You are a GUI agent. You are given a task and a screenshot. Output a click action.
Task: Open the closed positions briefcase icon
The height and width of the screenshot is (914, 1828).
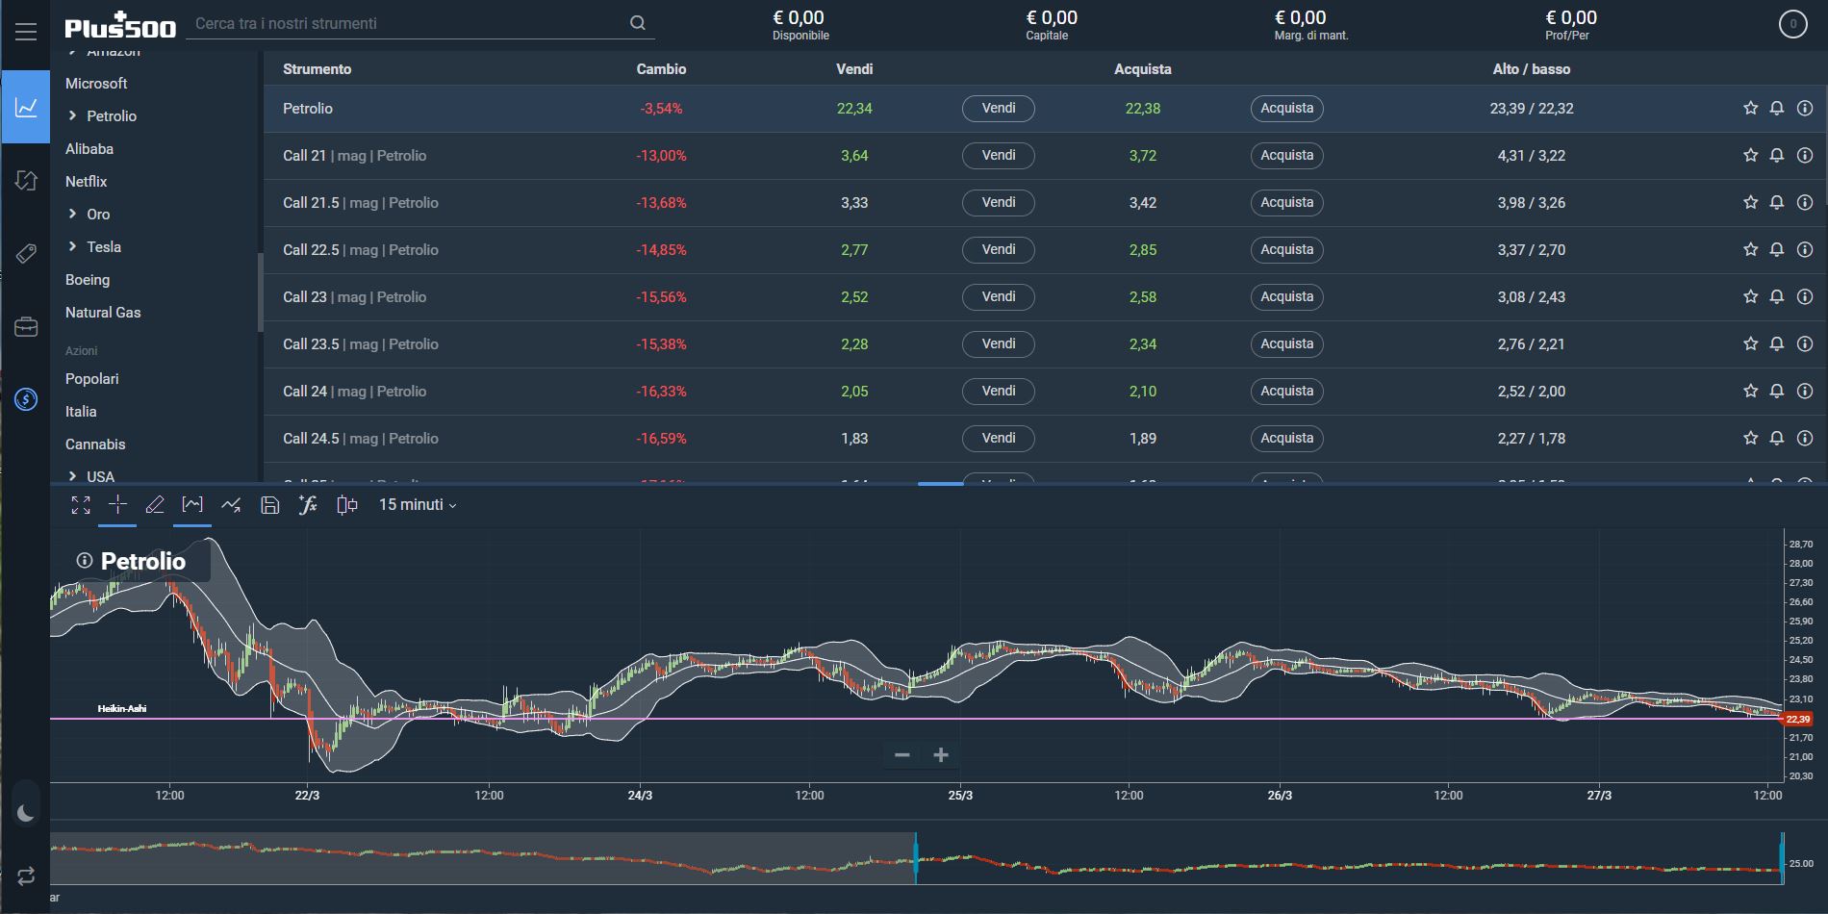[x=26, y=327]
